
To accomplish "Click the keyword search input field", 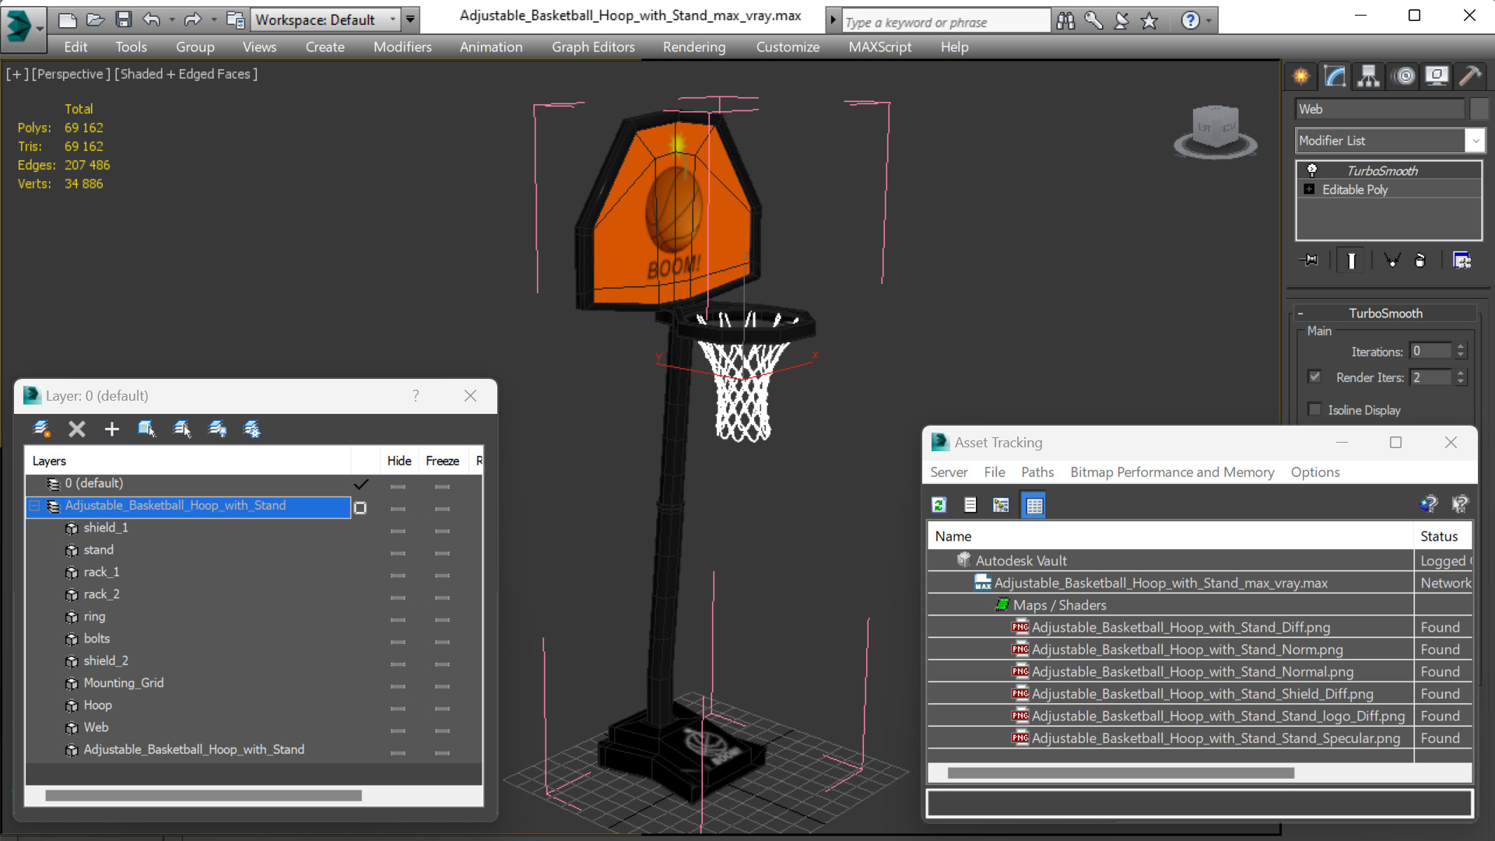I will (945, 22).
